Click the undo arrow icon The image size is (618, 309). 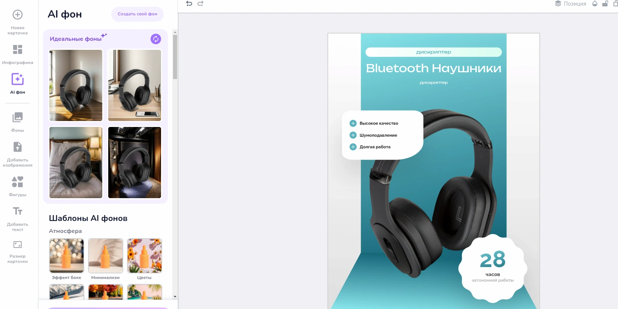pyautogui.click(x=189, y=4)
